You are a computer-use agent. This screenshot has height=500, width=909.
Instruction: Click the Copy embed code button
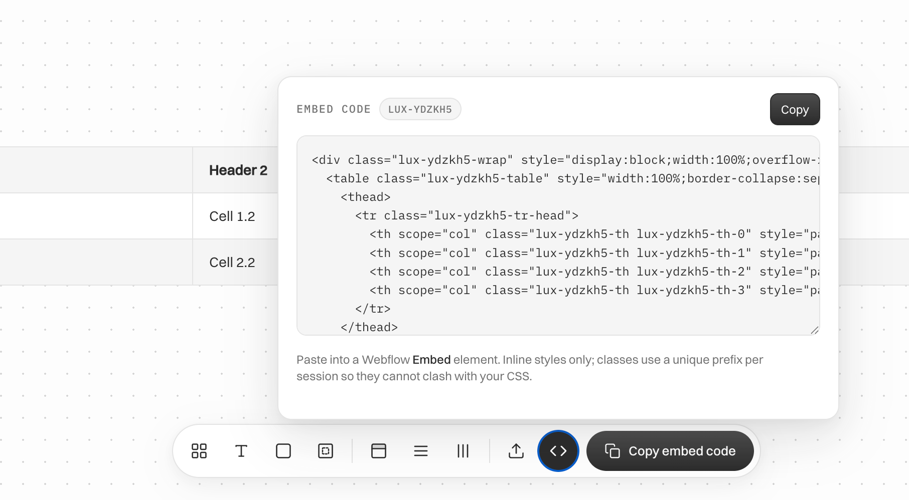tap(670, 451)
